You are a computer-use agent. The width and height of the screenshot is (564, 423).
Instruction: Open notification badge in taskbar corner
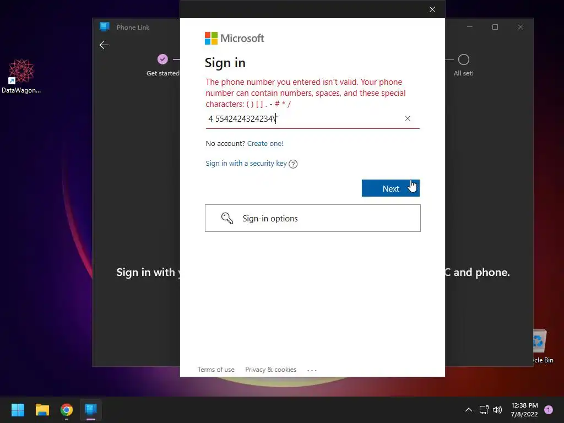tap(549, 410)
